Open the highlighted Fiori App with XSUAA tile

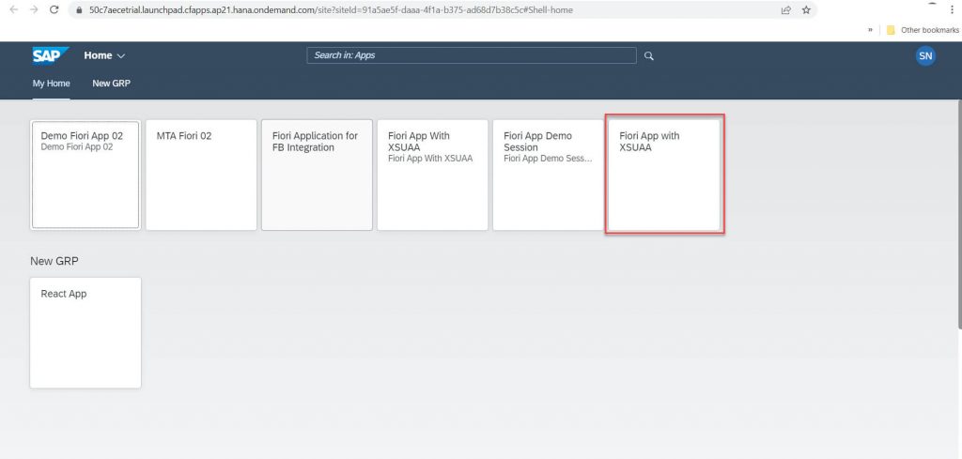(x=664, y=175)
